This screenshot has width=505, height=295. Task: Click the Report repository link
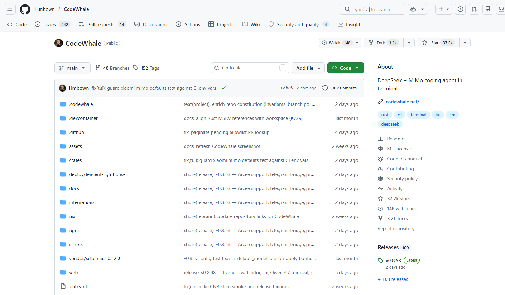coord(396,229)
